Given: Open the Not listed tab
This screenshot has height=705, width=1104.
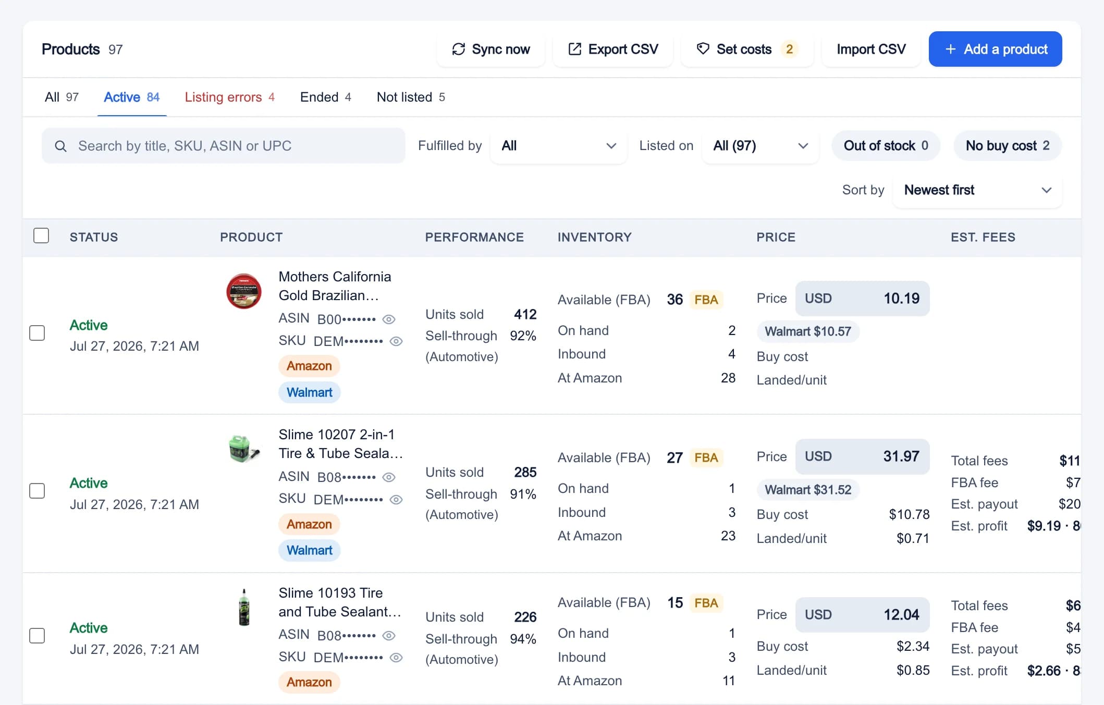Looking at the screenshot, I should tap(411, 97).
